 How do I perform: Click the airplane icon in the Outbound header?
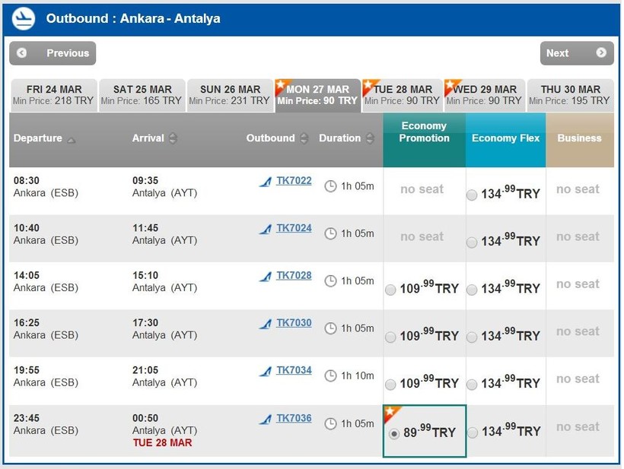click(24, 17)
